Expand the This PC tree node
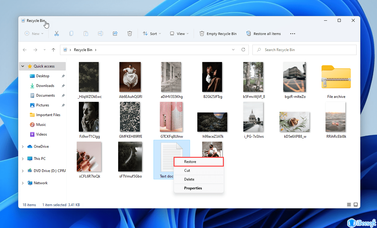Image resolution: width=377 pixels, height=228 pixels. (23, 159)
